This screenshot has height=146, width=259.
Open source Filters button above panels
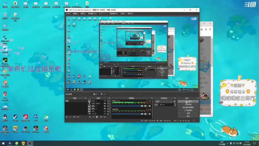(104, 94)
